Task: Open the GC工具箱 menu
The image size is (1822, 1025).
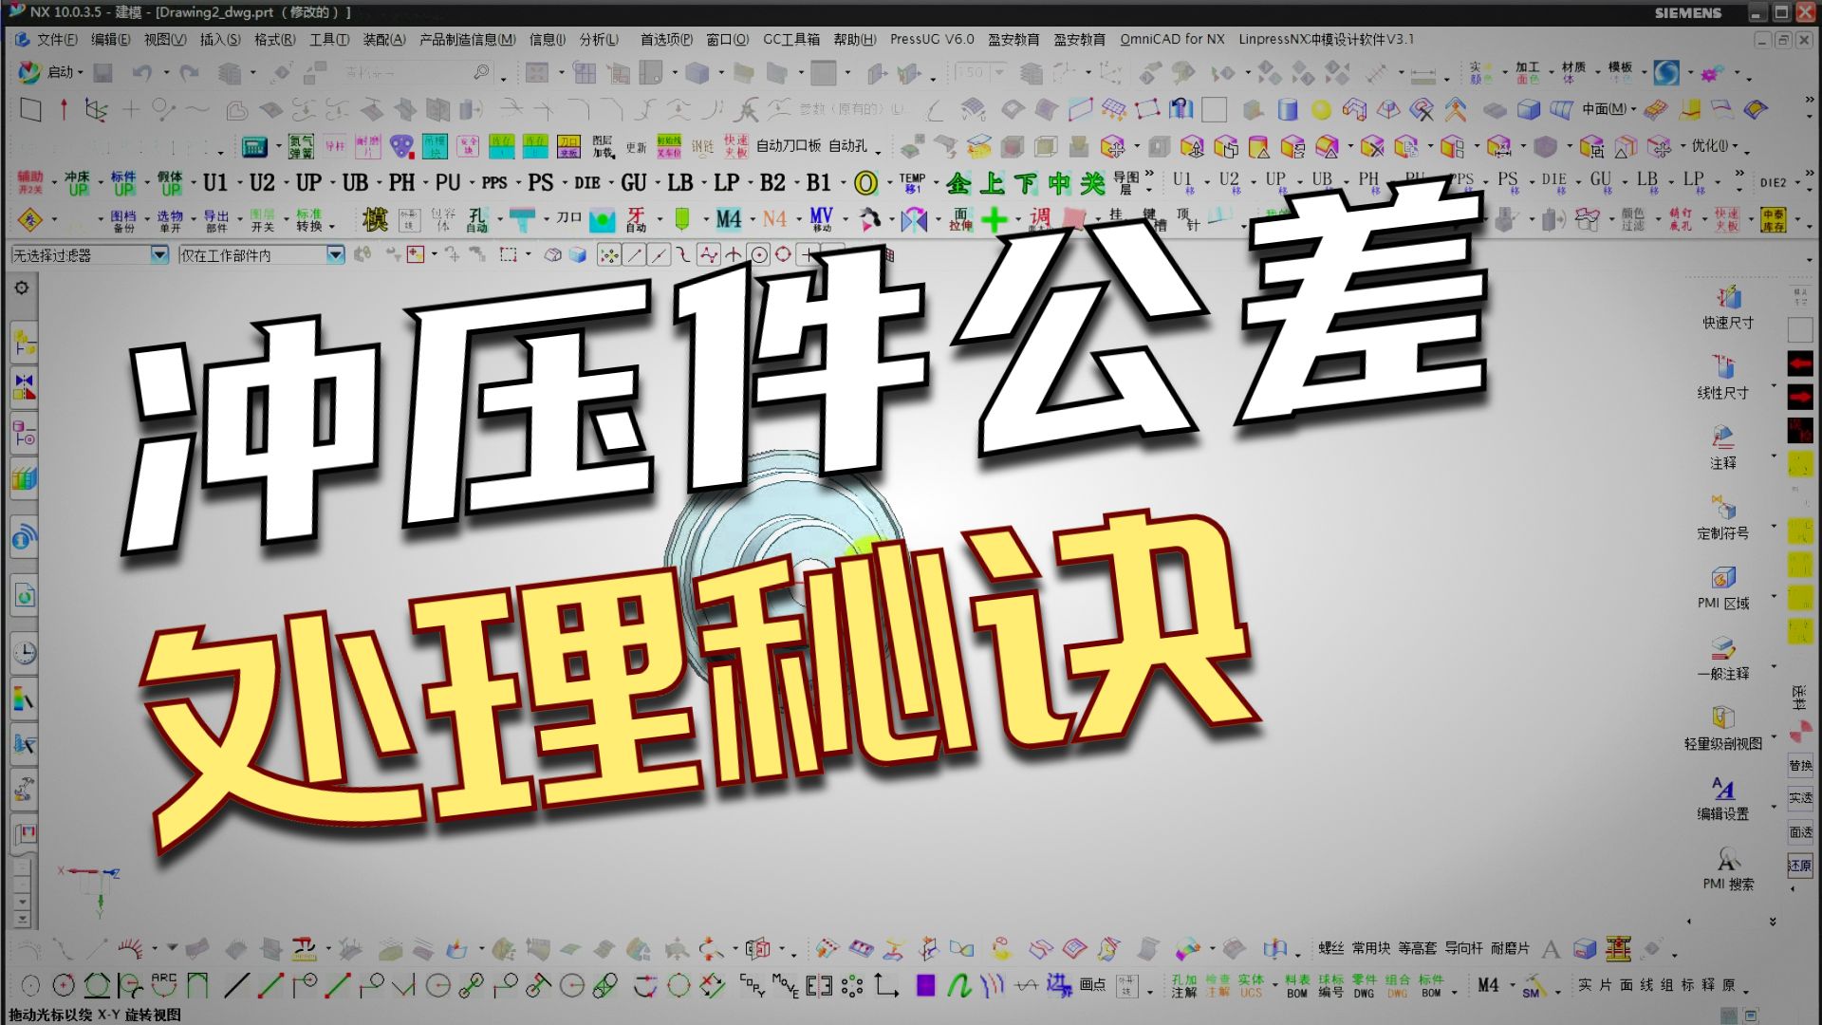Action: [791, 39]
